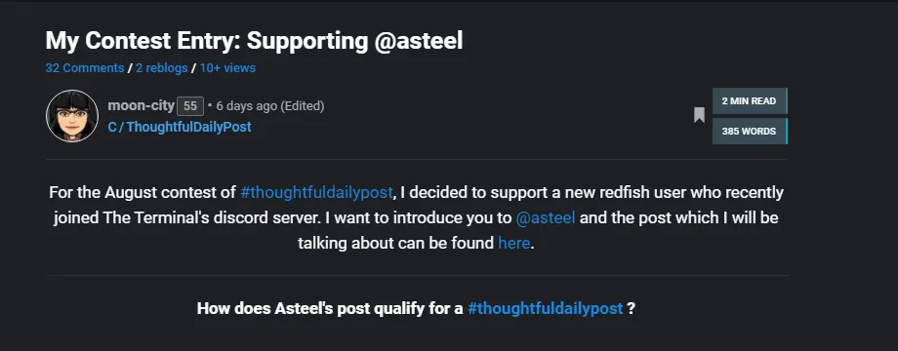Image resolution: width=898 pixels, height=351 pixels.
Task: Open the @asteel mention in the paragraph
Action: click(x=546, y=217)
